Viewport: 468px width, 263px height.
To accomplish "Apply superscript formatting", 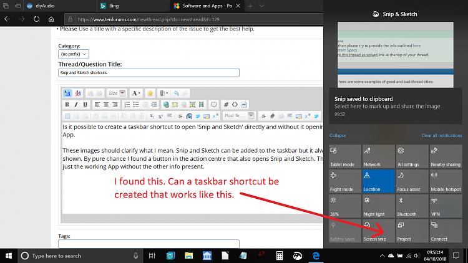I will pyautogui.click(x=160, y=116).
